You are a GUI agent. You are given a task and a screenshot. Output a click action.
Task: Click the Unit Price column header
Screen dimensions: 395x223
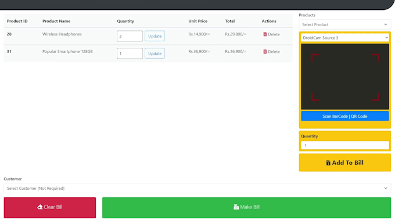pyautogui.click(x=198, y=21)
